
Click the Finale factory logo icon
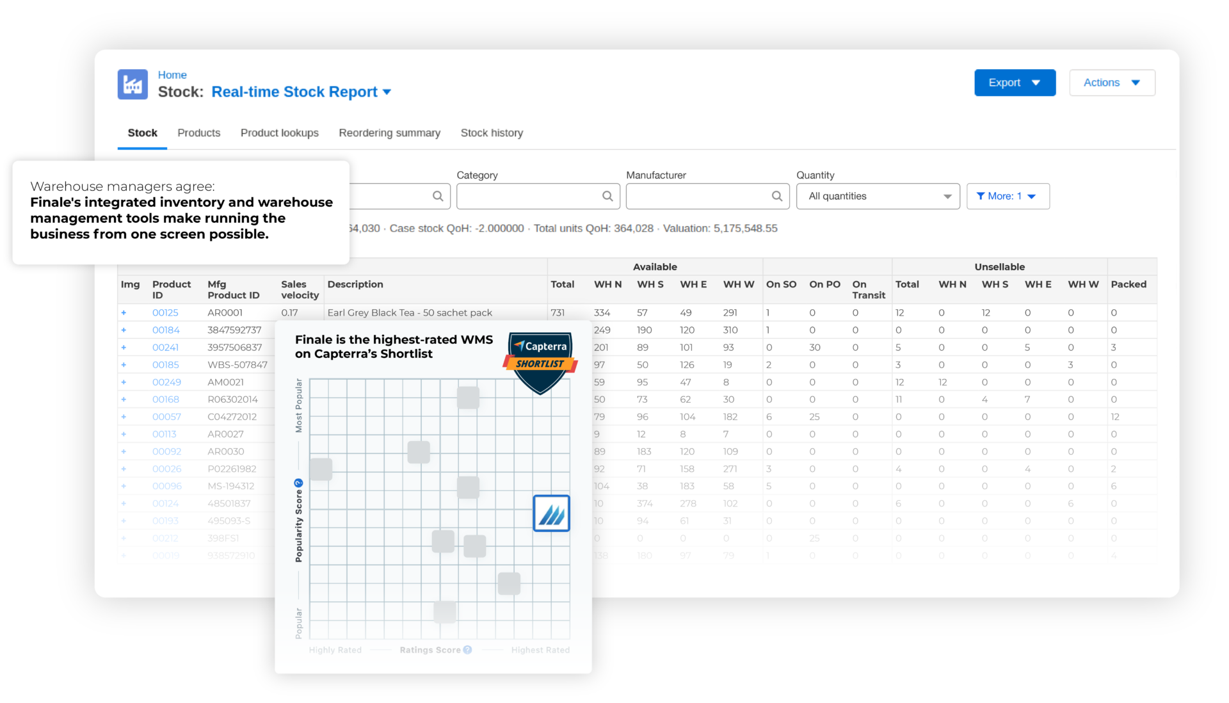click(x=133, y=85)
